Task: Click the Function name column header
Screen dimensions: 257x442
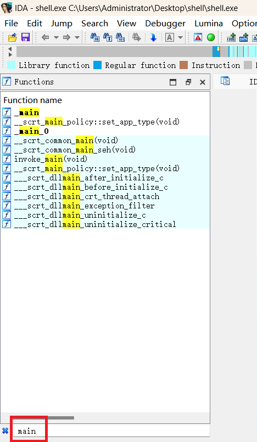Action: (x=33, y=100)
